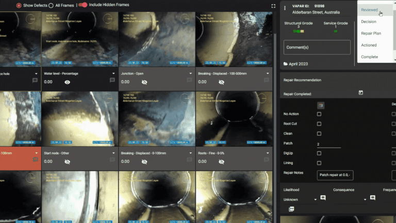Open comment on Water level - Percentage frame
Viewport: 396px width, 223px height.
click(x=112, y=80)
